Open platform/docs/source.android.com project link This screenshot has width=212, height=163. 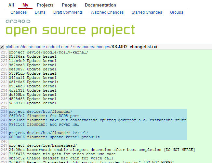(37, 47)
